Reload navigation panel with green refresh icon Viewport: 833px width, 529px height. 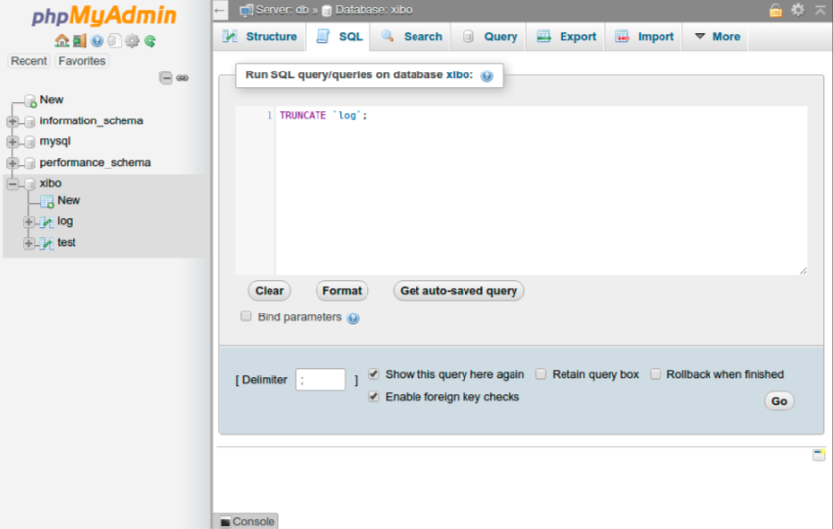pos(150,41)
